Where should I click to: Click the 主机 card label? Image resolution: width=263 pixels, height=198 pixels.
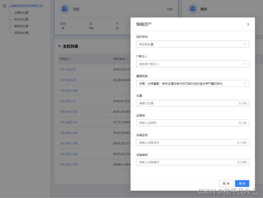pos(76,9)
